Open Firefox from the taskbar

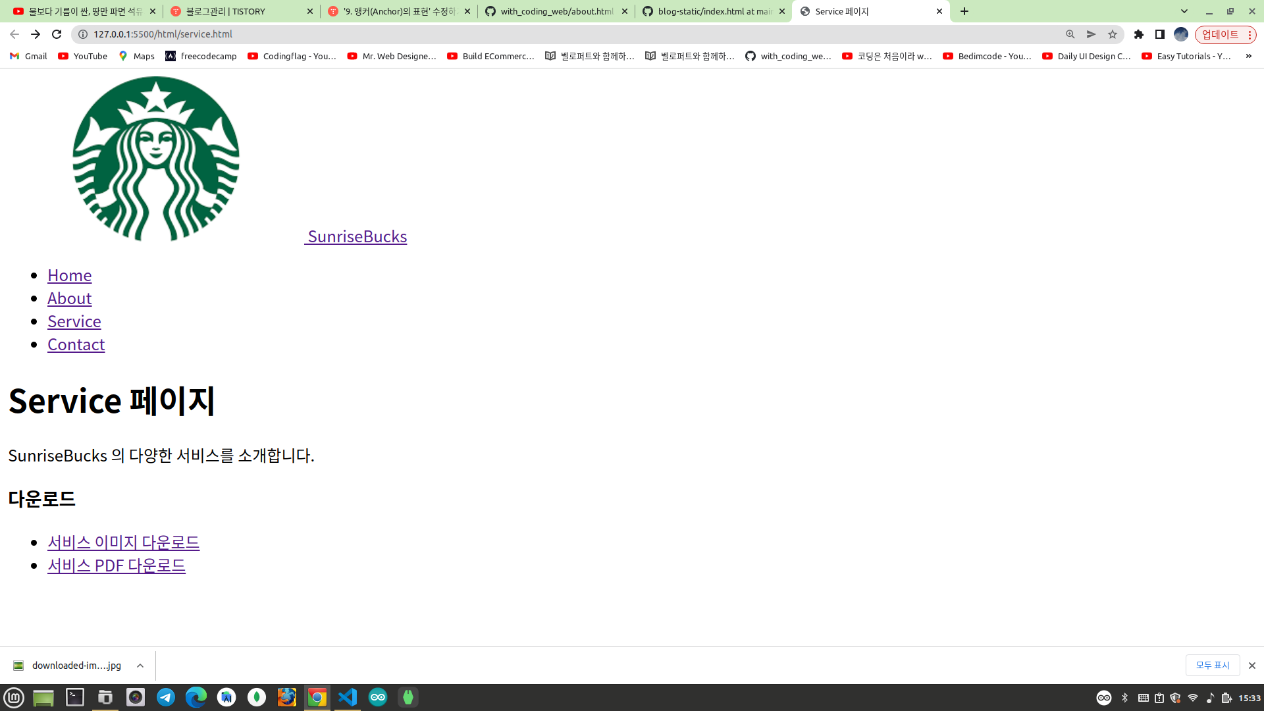287,697
